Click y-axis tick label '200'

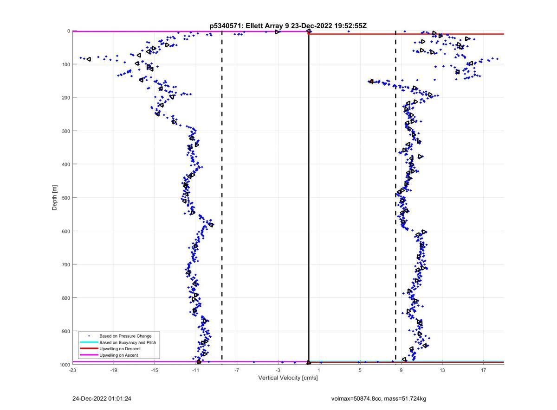[66, 98]
